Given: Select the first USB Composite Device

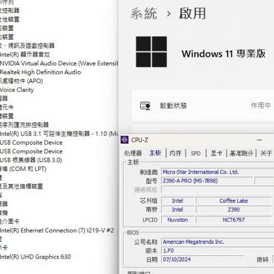Looking at the screenshot, I should point(31,142).
